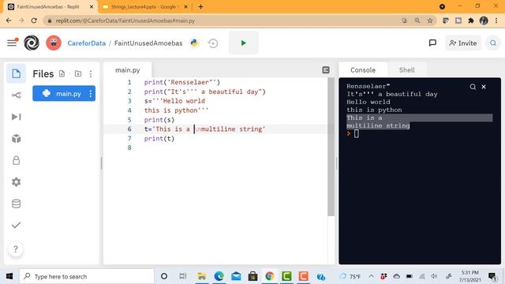Open the Replit hamburger menu
The height and width of the screenshot is (284, 505).
click(x=13, y=43)
